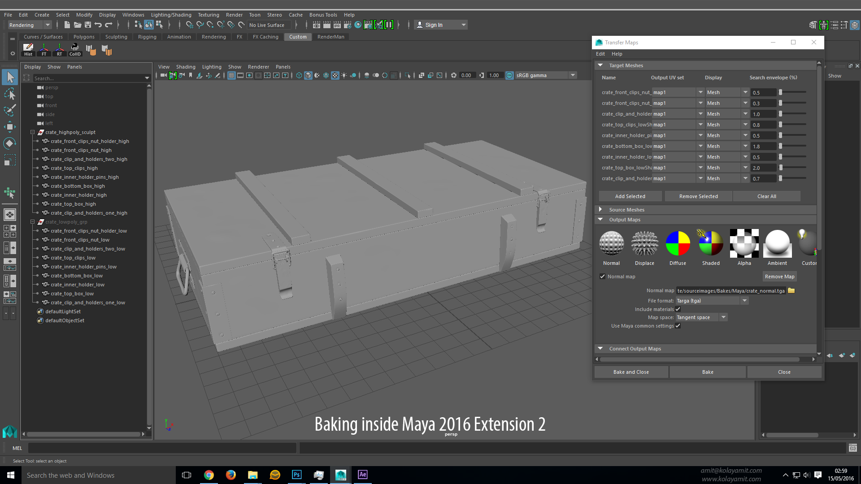The image size is (861, 484).
Task: Browse for normal map file folder
Action: point(791,290)
